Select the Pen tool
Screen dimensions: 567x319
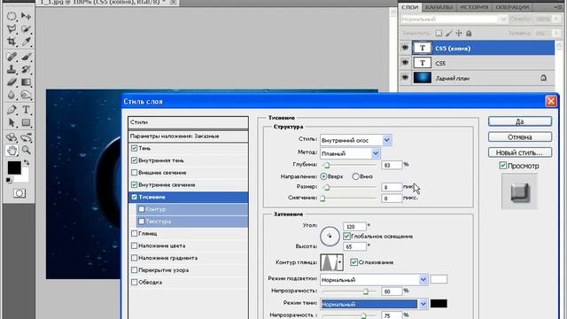coord(12,110)
